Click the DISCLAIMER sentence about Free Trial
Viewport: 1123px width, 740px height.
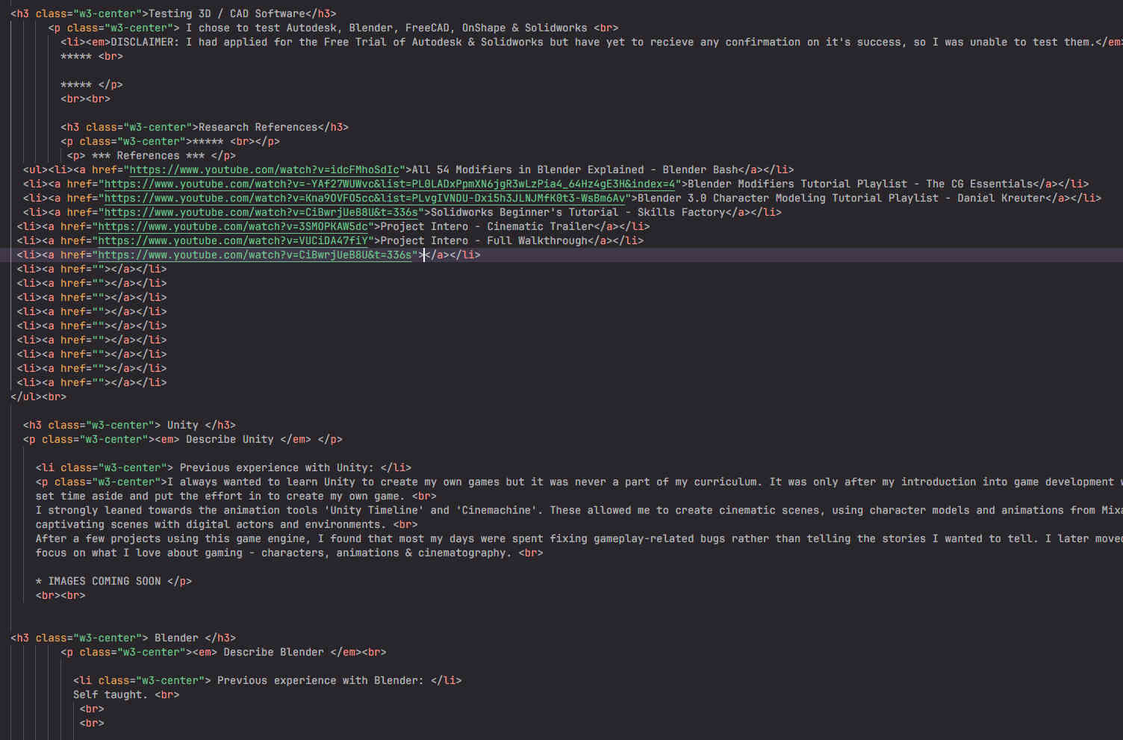tap(601, 42)
